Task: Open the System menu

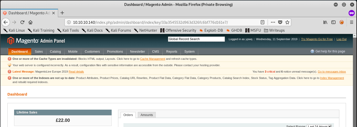Action: tap(190, 51)
